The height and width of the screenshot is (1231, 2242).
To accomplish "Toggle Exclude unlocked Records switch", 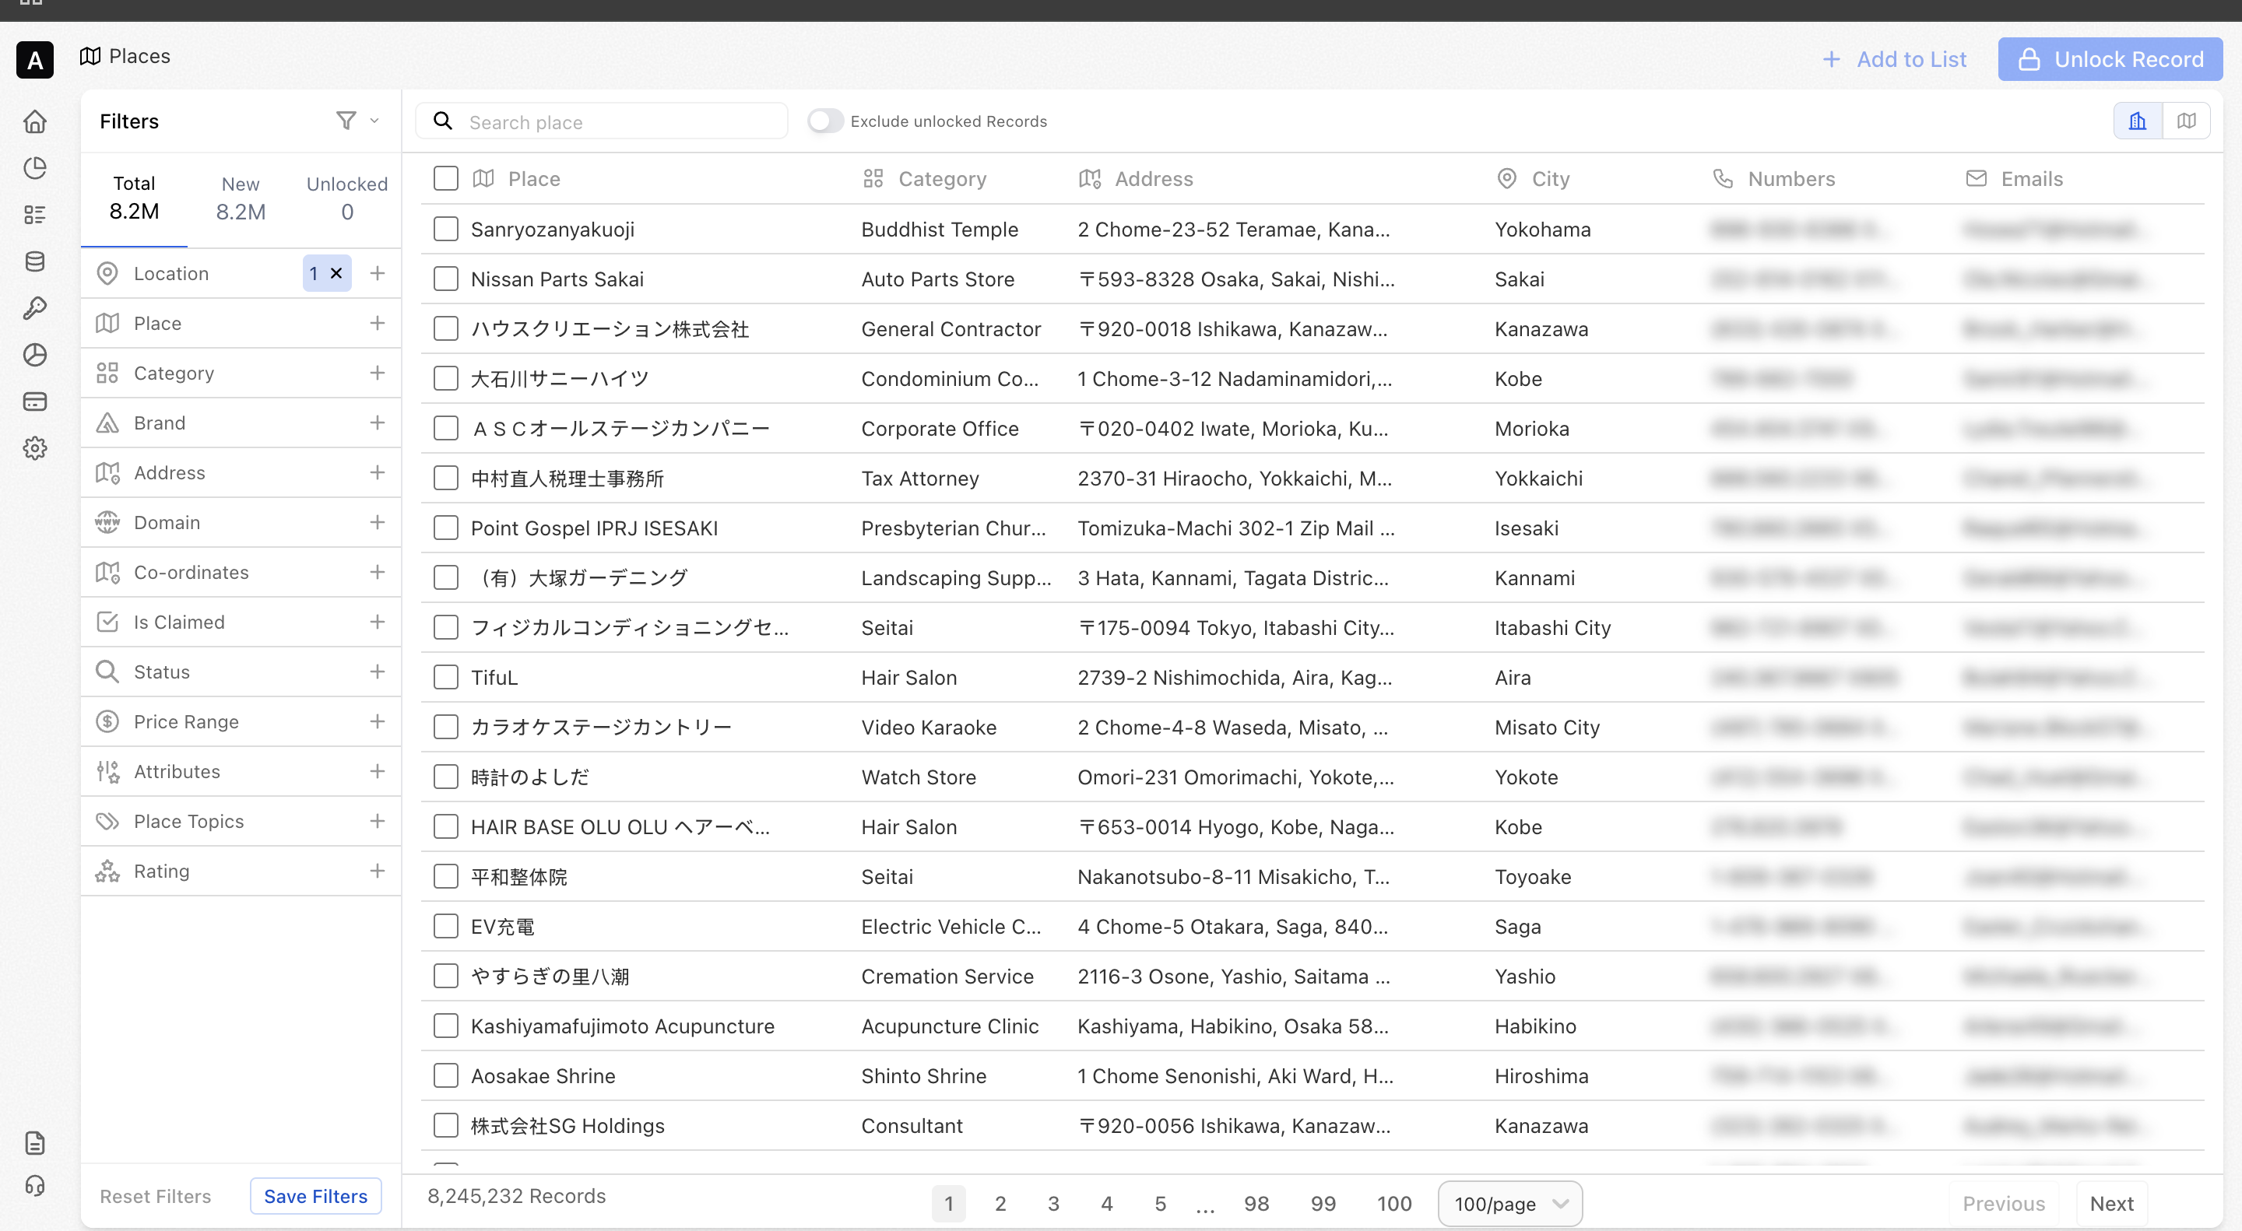I will (x=824, y=121).
